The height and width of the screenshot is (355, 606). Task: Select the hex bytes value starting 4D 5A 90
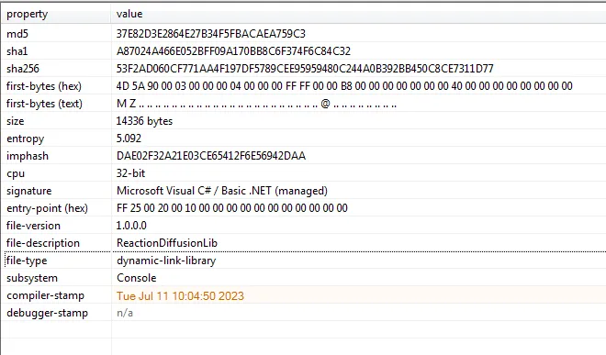tap(344, 85)
